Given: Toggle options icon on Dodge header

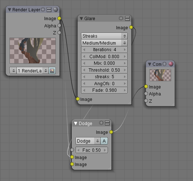Looking at the screenshot, I should click(x=108, y=123).
